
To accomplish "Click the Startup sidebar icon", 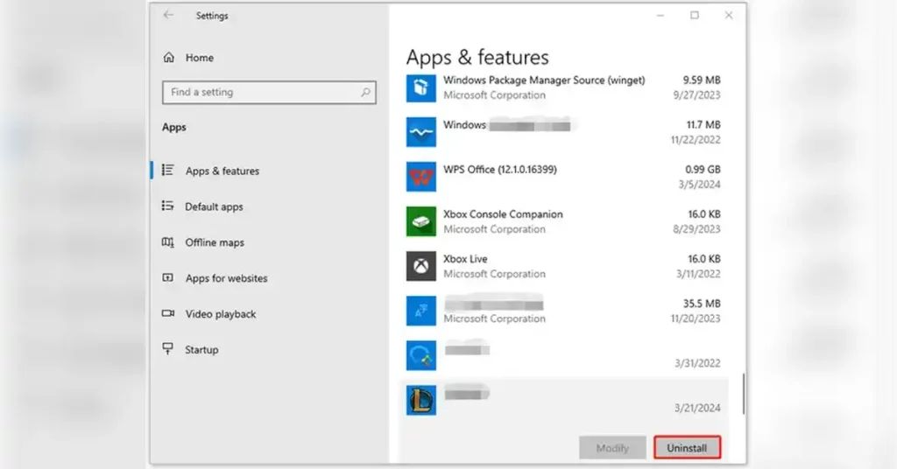I will pyautogui.click(x=167, y=349).
